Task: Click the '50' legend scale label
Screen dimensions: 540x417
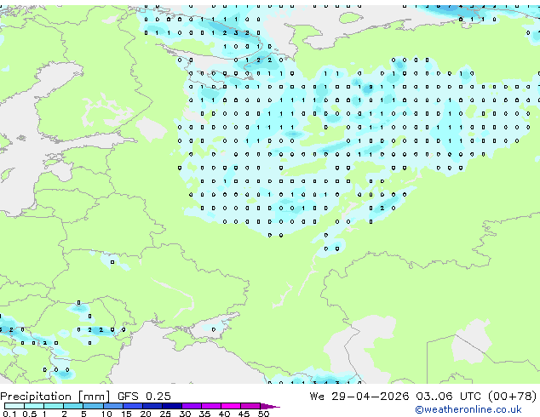Action: [x=264, y=414]
